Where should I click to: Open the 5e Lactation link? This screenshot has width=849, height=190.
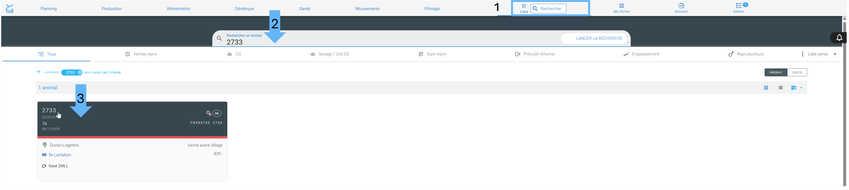pyautogui.click(x=60, y=155)
